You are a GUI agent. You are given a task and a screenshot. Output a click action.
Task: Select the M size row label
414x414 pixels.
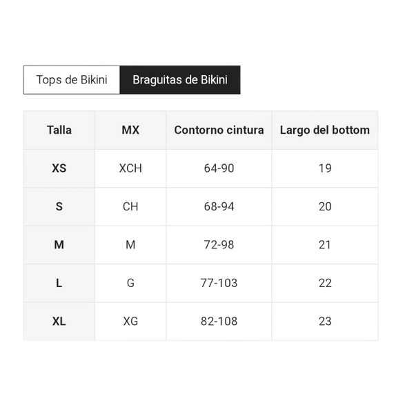(59, 245)
